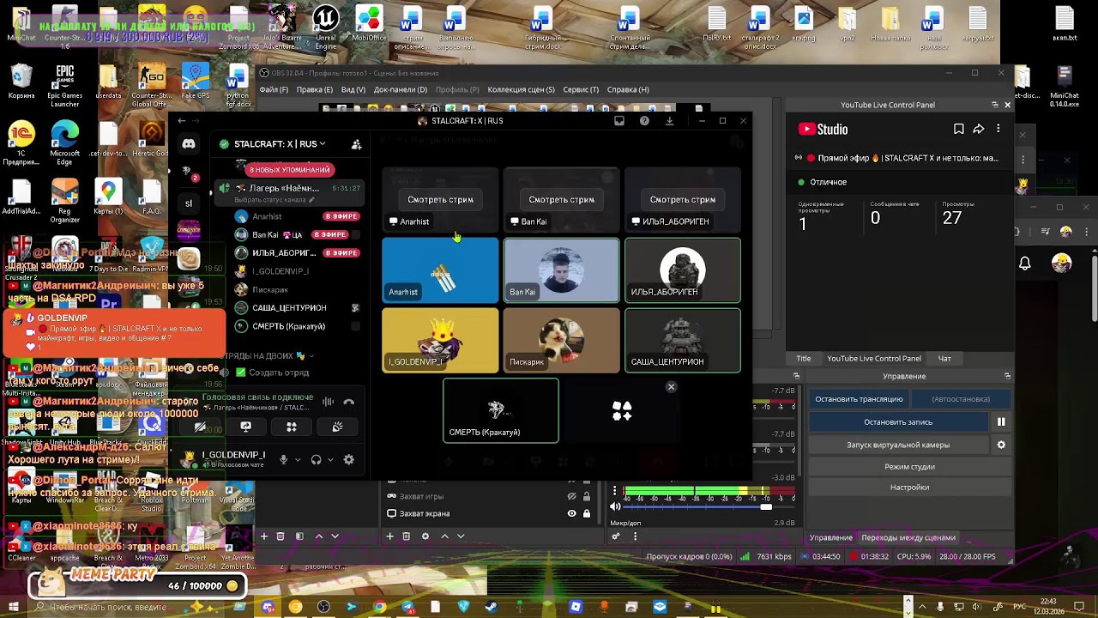Open Discord help question mark icon

(644, 121)
